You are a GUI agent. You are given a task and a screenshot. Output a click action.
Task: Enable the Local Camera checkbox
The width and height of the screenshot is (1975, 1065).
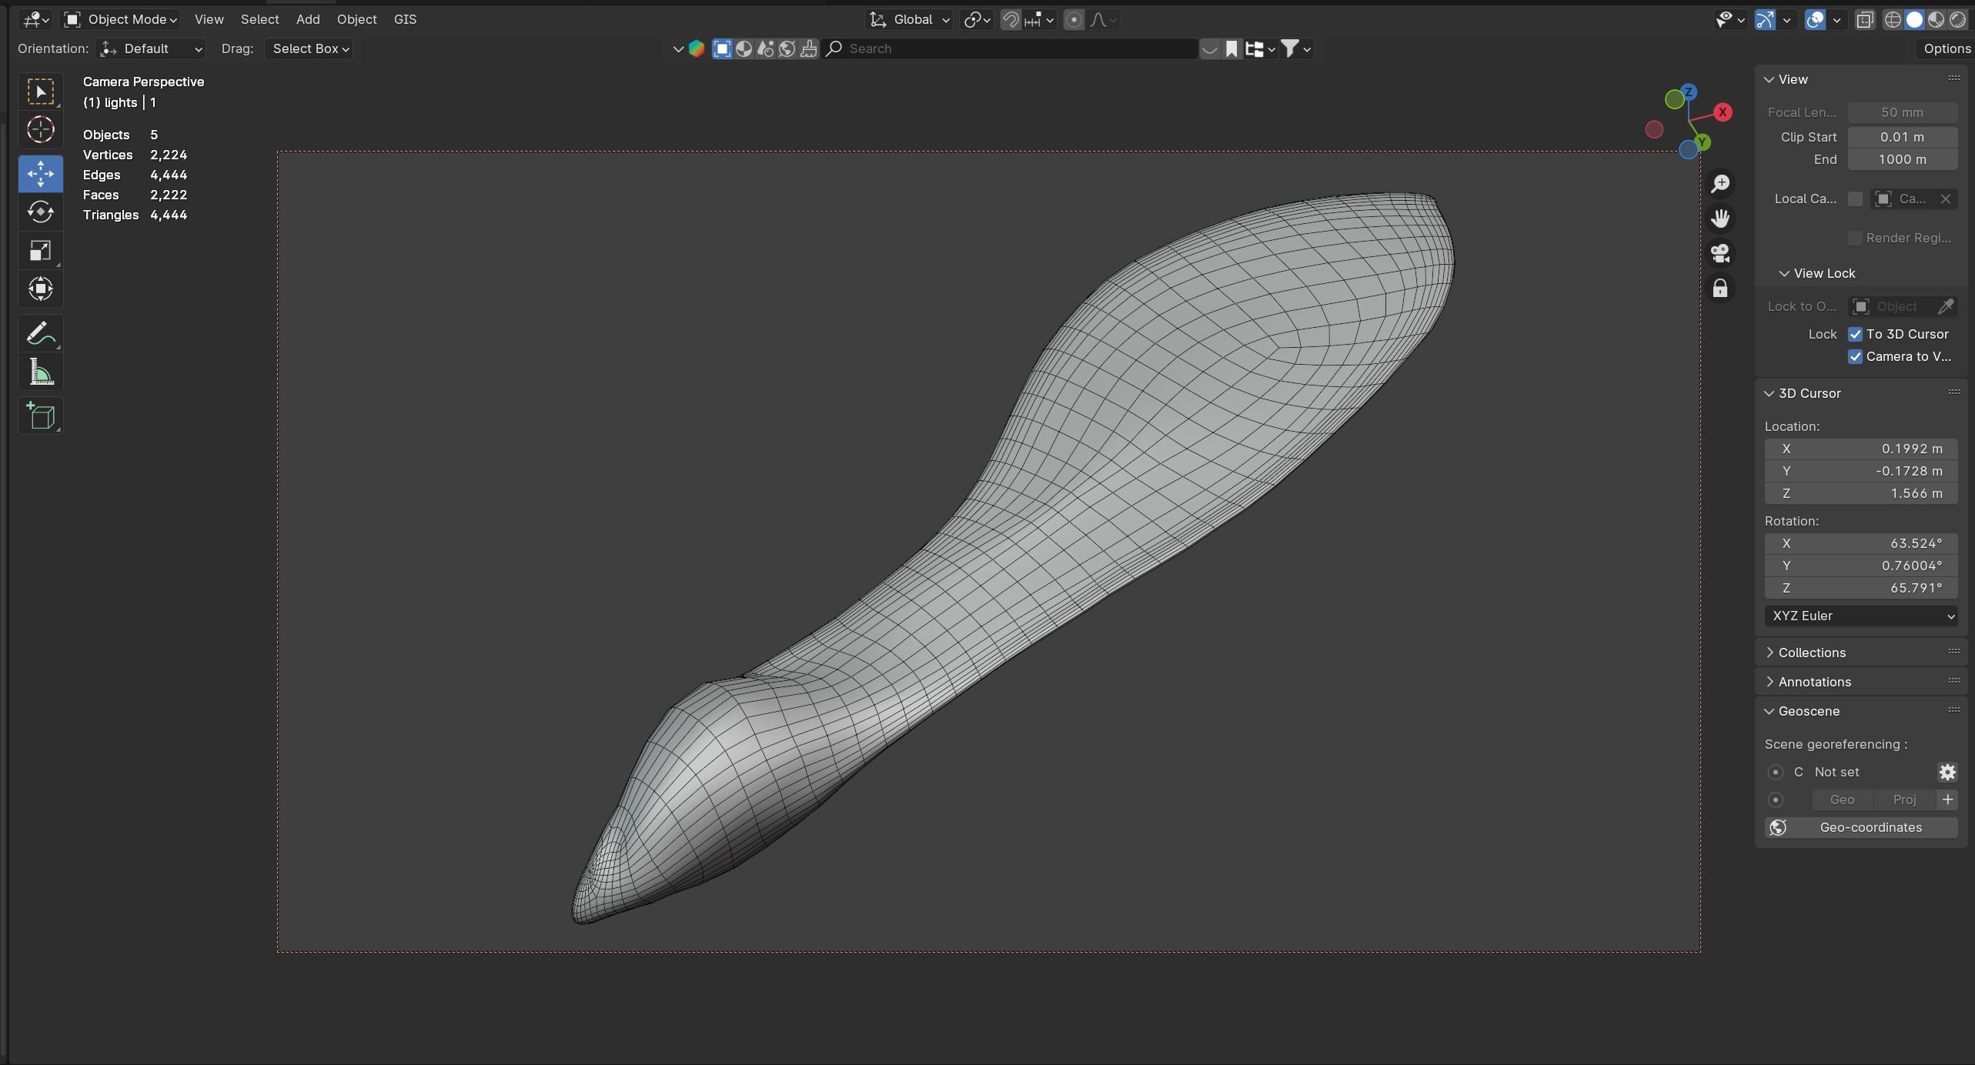(1855, 199)
